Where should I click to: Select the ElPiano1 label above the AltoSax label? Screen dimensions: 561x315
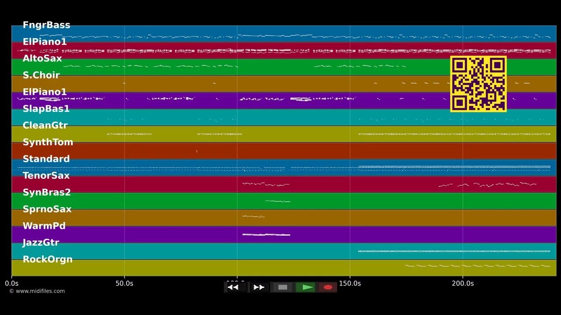click(x=45, y=42)
